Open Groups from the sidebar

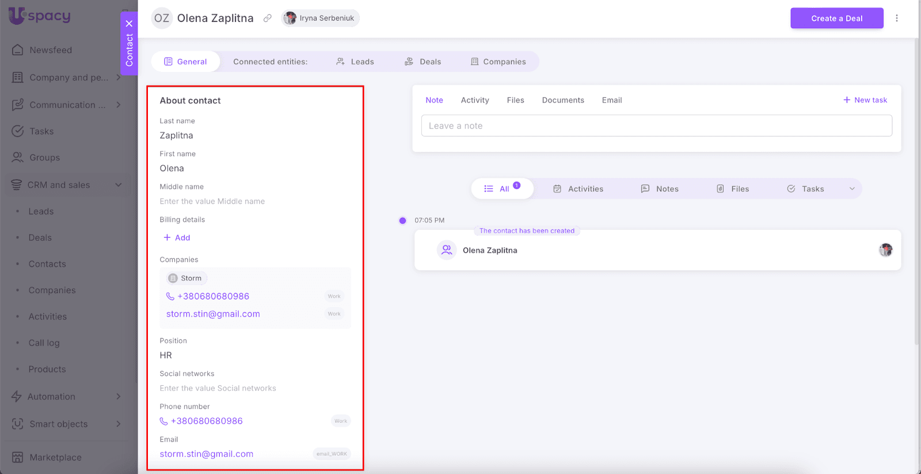(44, 158)
